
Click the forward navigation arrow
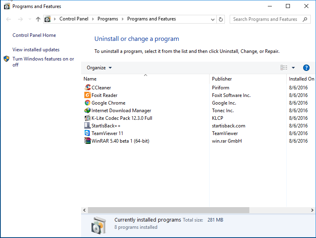tap(20, 19)
